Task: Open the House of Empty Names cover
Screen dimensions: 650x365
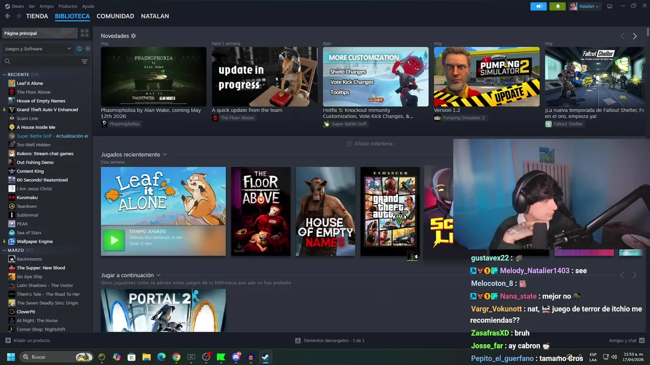Action: tap(326, 211)
